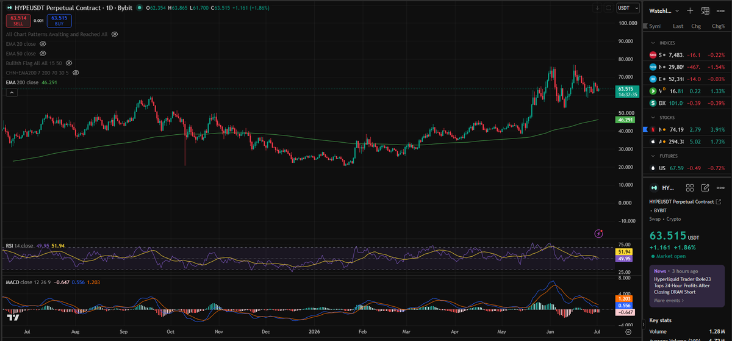Click the oil drop logo in futures list
Image resolution: width=732 pixels, height=341 pixels.
(653, 168)
